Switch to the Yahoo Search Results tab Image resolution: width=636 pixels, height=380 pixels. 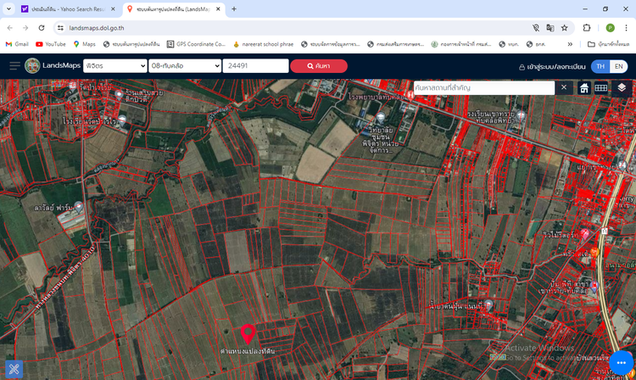click(59, 8)
